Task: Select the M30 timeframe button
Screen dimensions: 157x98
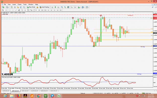Action: 45,10
